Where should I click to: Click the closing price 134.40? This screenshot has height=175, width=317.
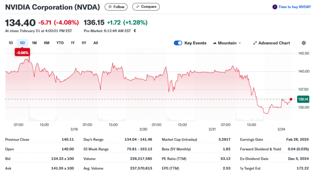click(x=20, y=23)
